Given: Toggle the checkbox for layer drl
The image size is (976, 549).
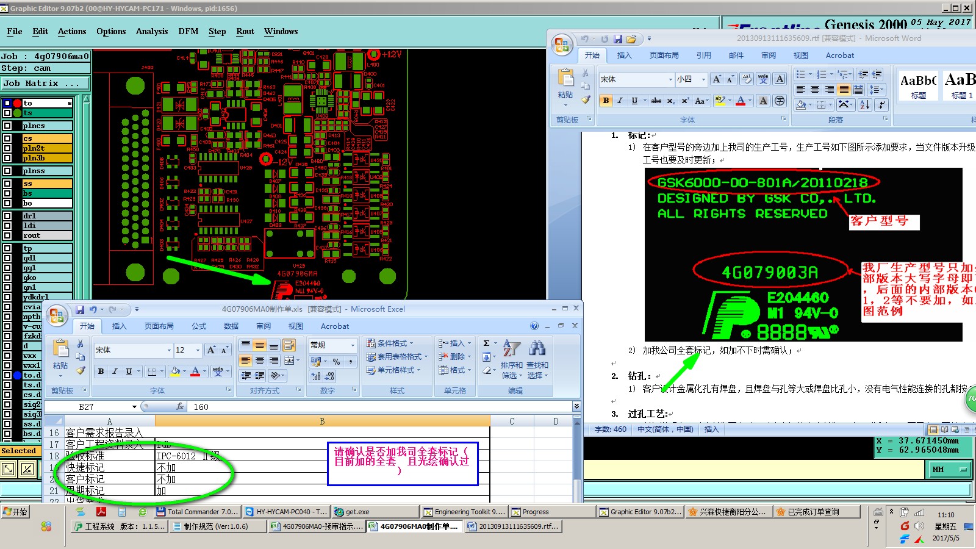Looking at the screenshot, I should pos(7,216).
